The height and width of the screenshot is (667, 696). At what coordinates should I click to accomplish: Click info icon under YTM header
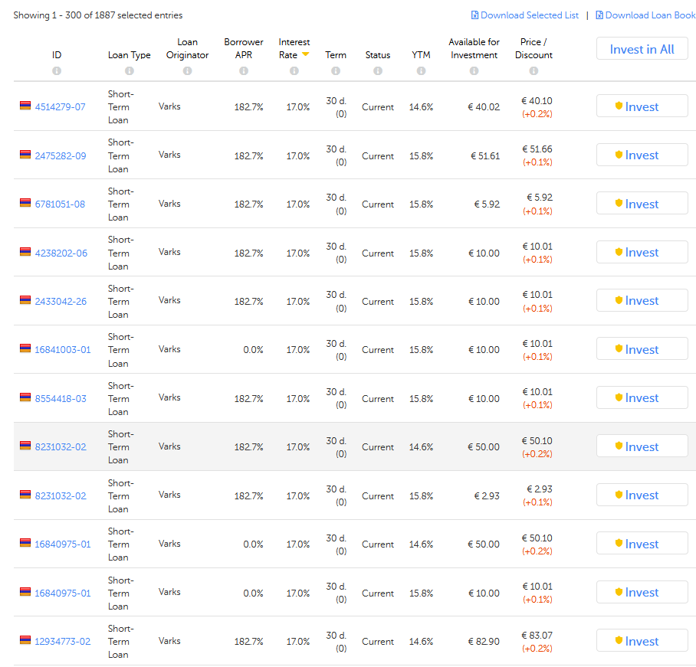point(421,71)
